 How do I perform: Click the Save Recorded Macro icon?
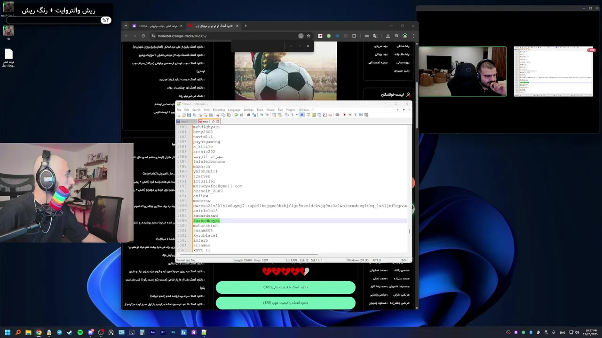(366, 115)
